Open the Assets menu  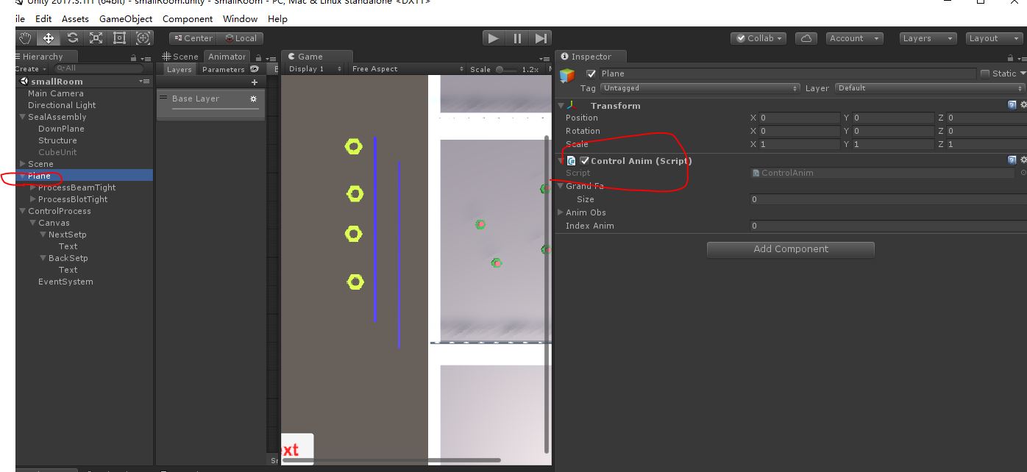click(x=75, y=18)
